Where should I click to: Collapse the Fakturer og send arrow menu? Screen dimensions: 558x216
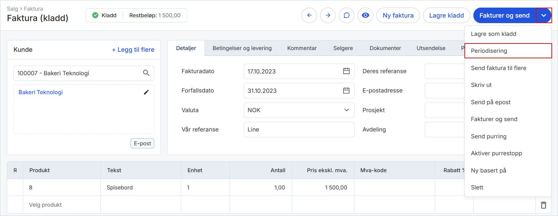[543, 16]
